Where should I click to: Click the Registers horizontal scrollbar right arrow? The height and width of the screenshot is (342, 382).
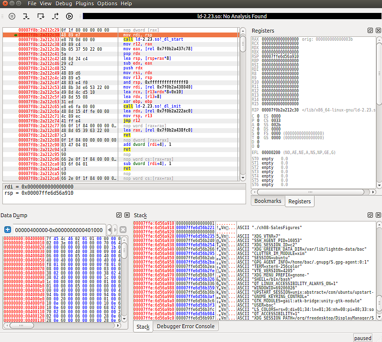[373, 192]
